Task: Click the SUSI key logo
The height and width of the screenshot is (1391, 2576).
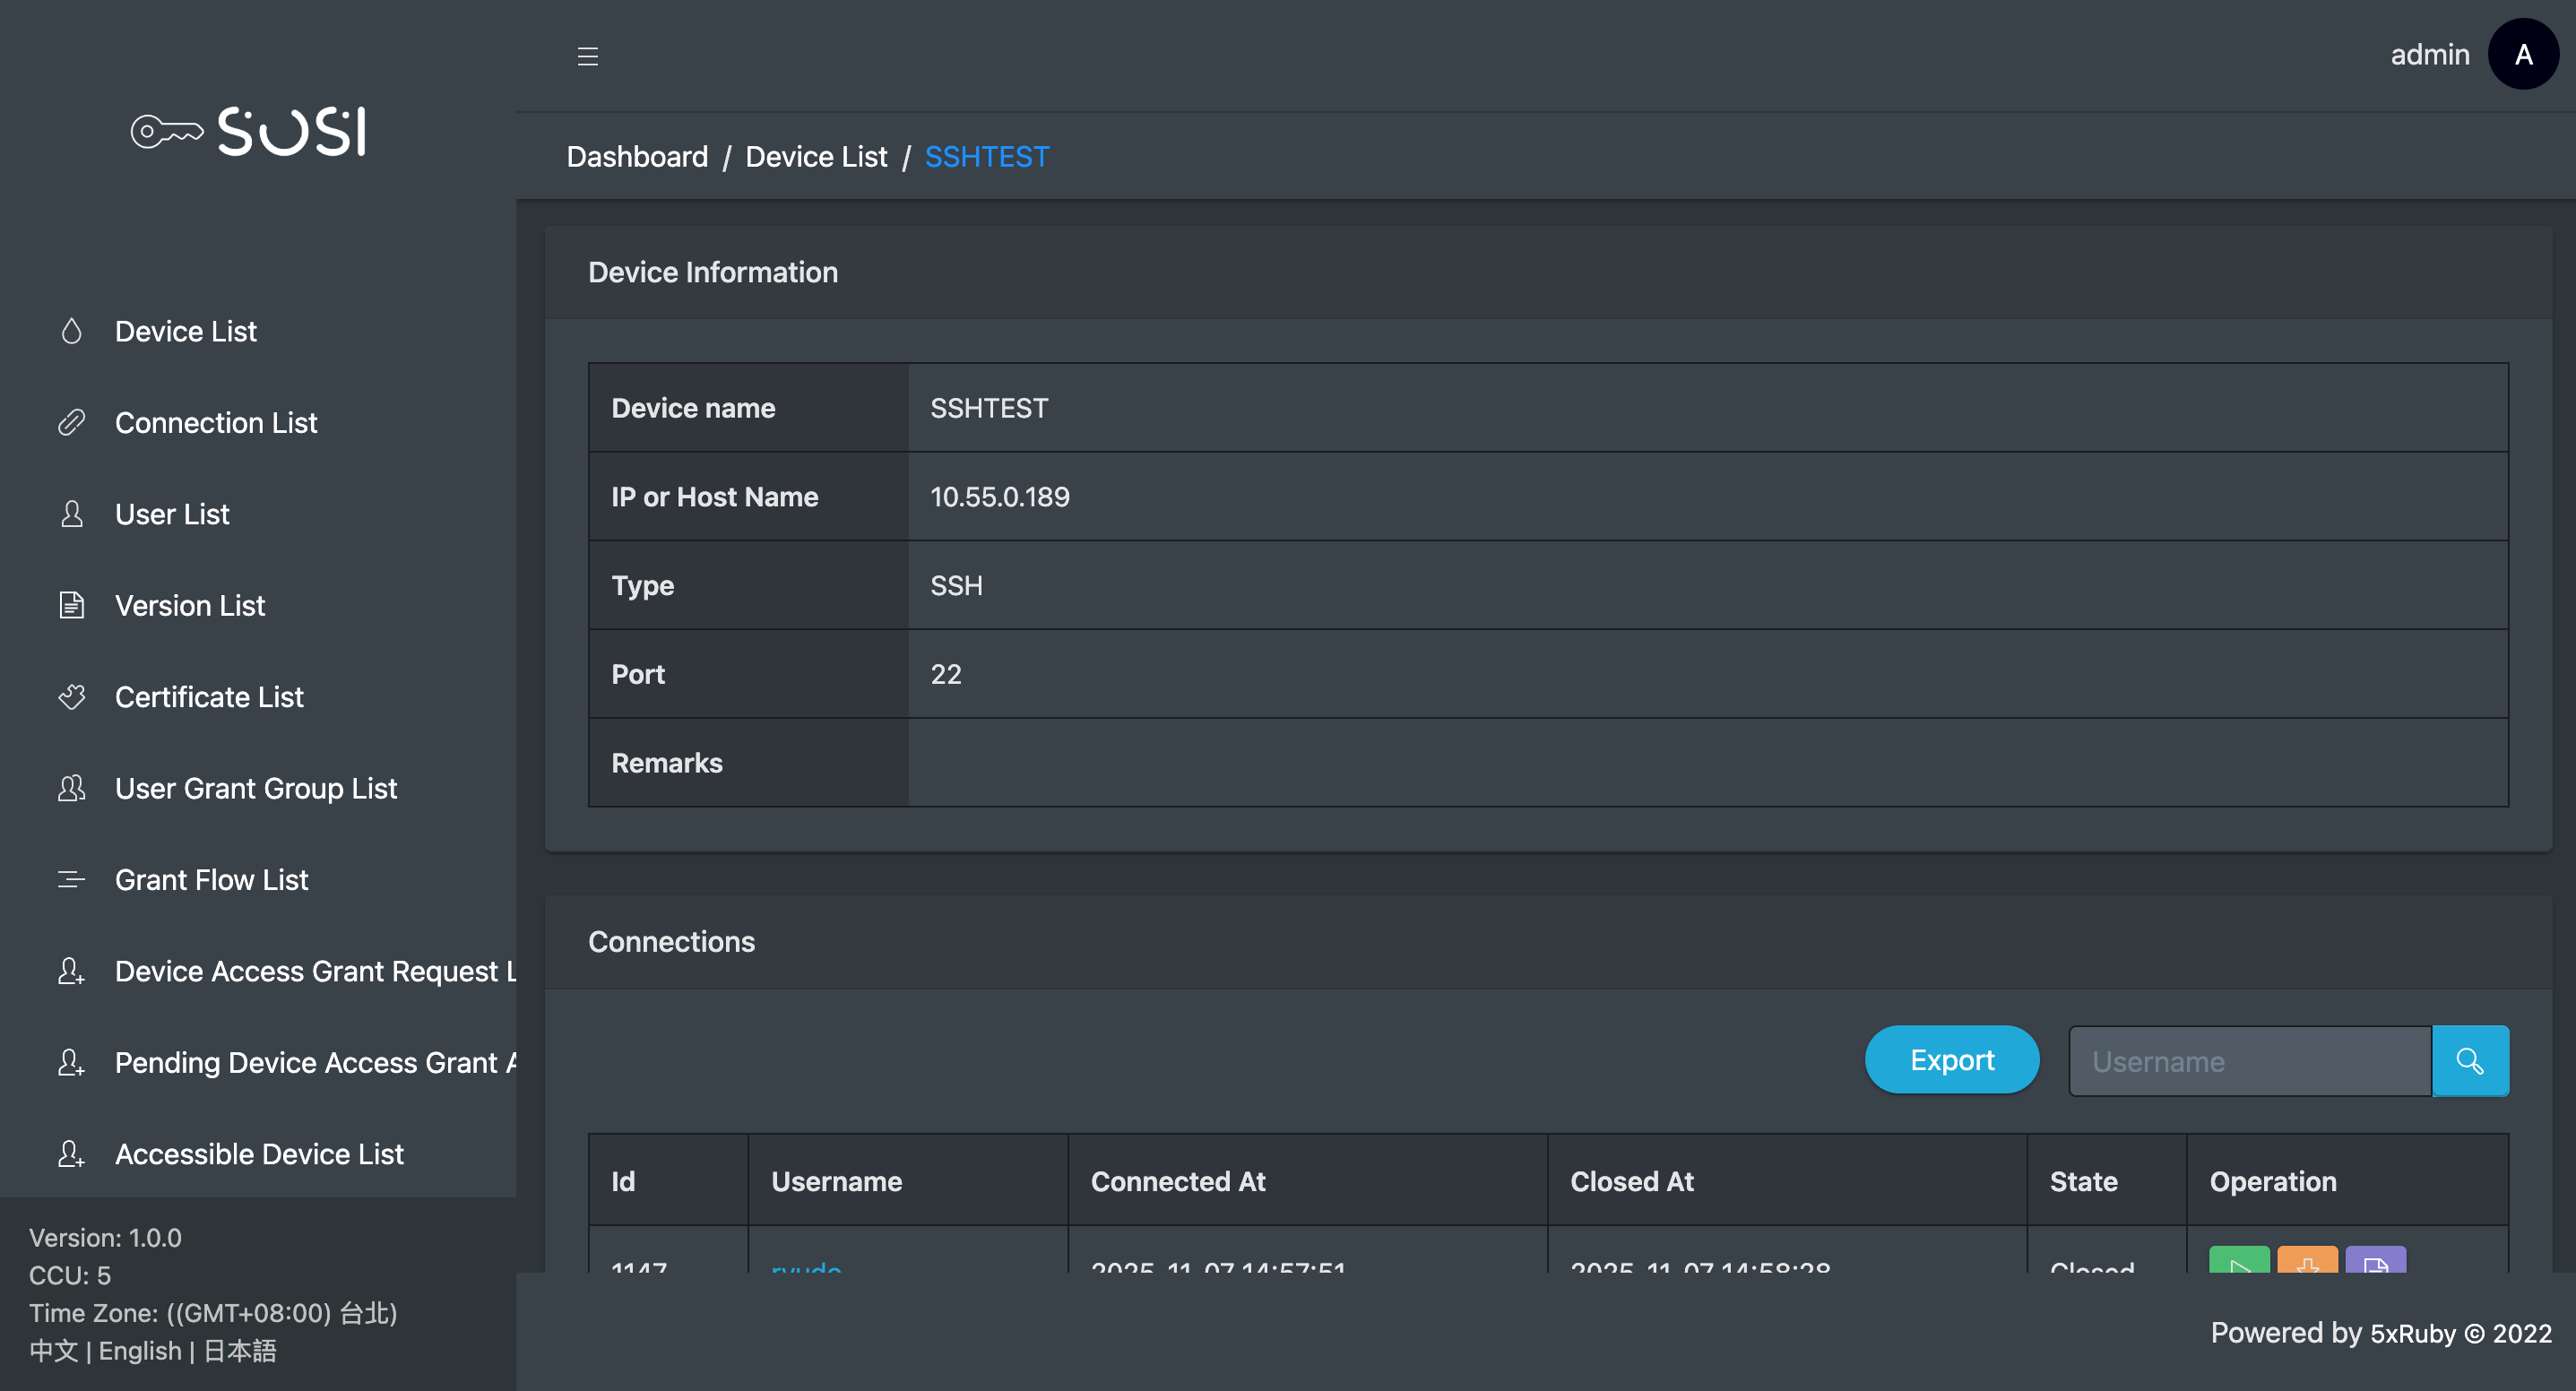Action: click(249, 131)
